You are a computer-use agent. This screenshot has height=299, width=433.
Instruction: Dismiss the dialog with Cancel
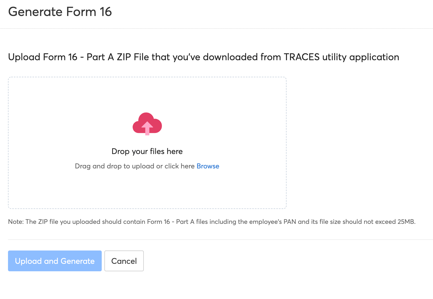click(x=124, y=261)
